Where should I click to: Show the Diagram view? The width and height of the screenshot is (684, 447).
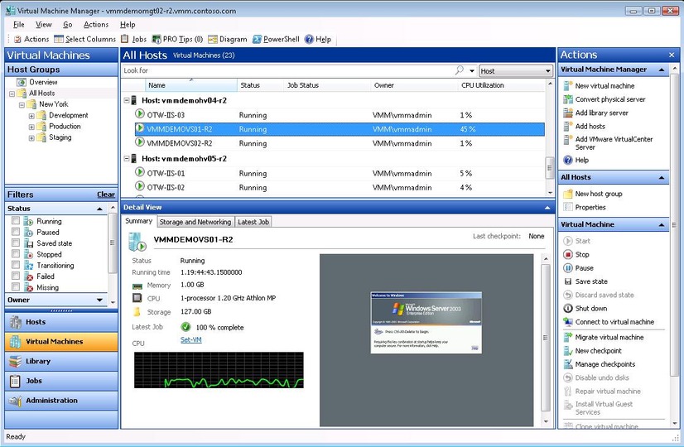[227, 39]
